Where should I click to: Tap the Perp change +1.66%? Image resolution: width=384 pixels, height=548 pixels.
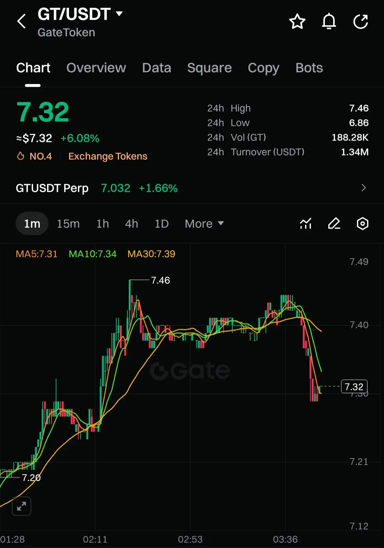point(158,188)
